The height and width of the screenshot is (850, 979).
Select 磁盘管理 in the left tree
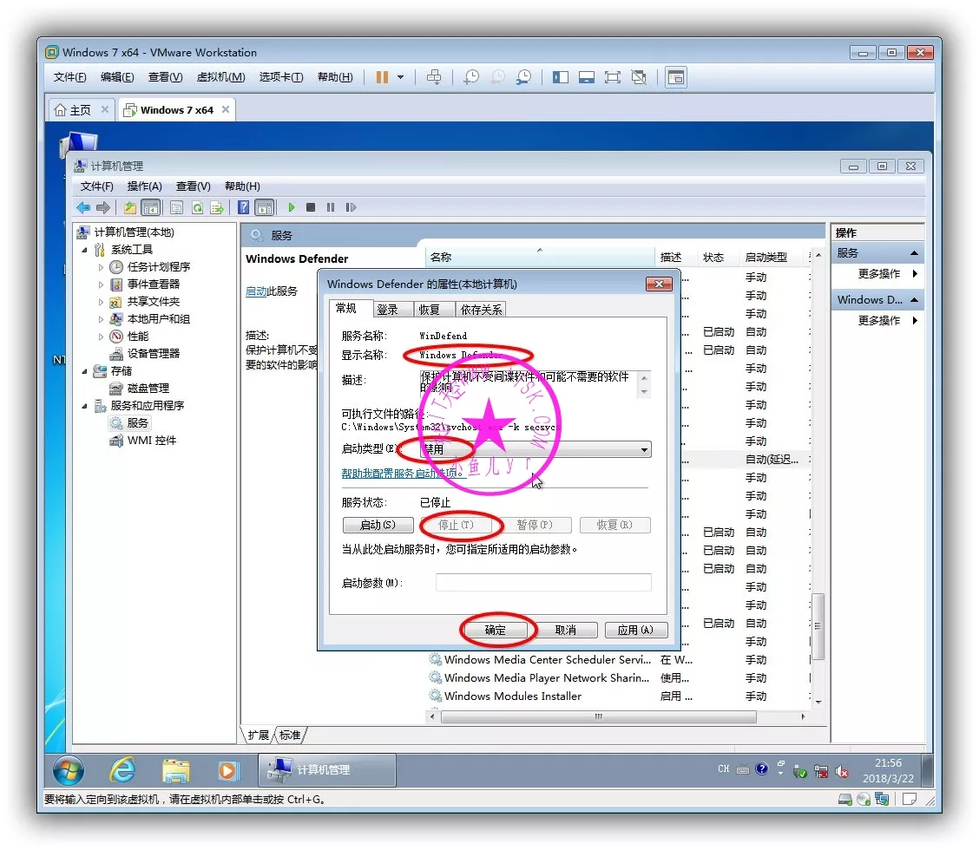[148, 389]
